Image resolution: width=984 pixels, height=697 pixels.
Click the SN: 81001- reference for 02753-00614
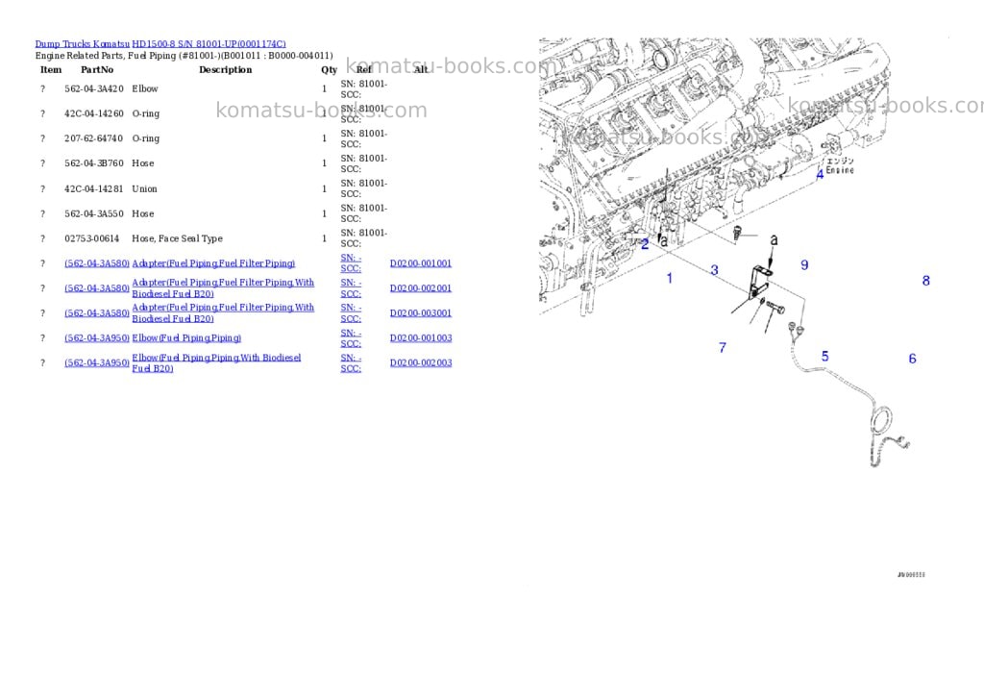(x=364, y=233)
